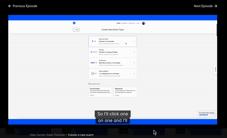Screen dimensions: 227x138
Task: Expand the Help dropdown
Action: [138, 23]
